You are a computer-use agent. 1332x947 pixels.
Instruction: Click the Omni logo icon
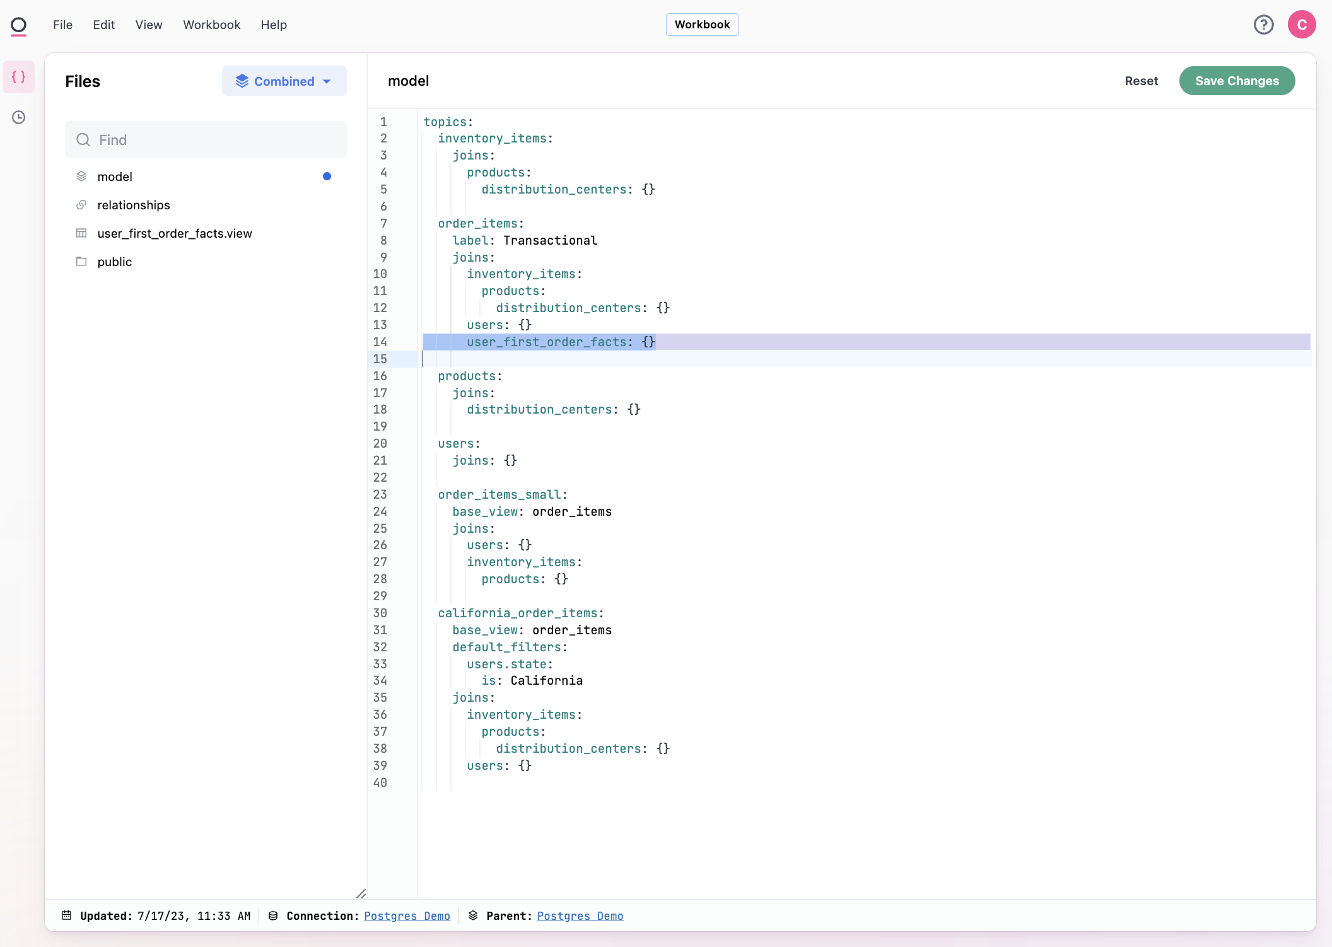(19, 25)
